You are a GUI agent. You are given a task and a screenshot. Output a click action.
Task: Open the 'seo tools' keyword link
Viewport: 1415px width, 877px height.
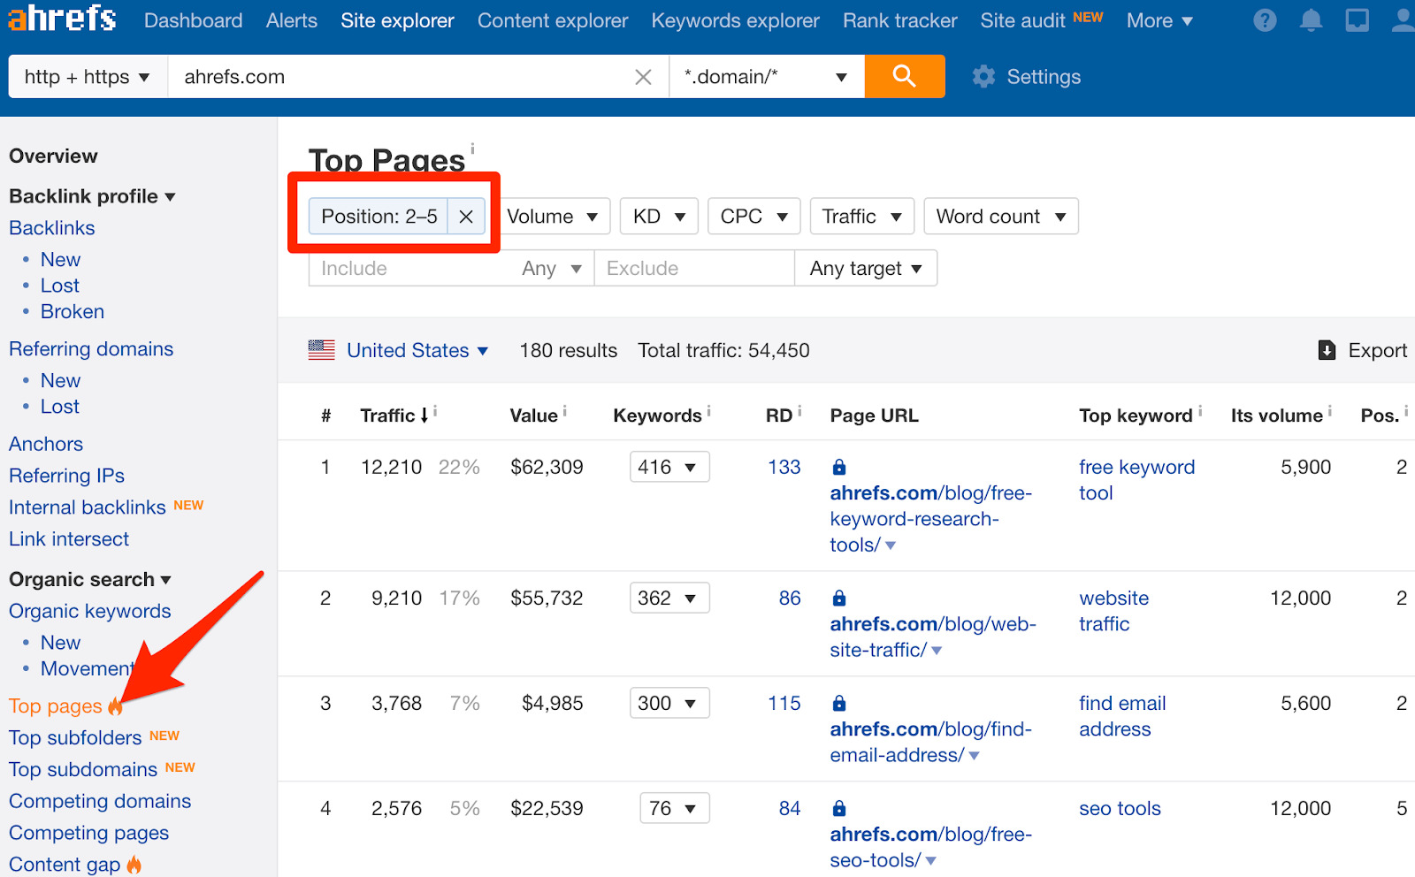[1120, 809]
